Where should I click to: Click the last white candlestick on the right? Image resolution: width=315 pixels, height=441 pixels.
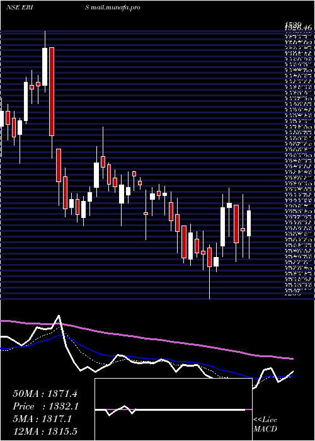point(249,223)
